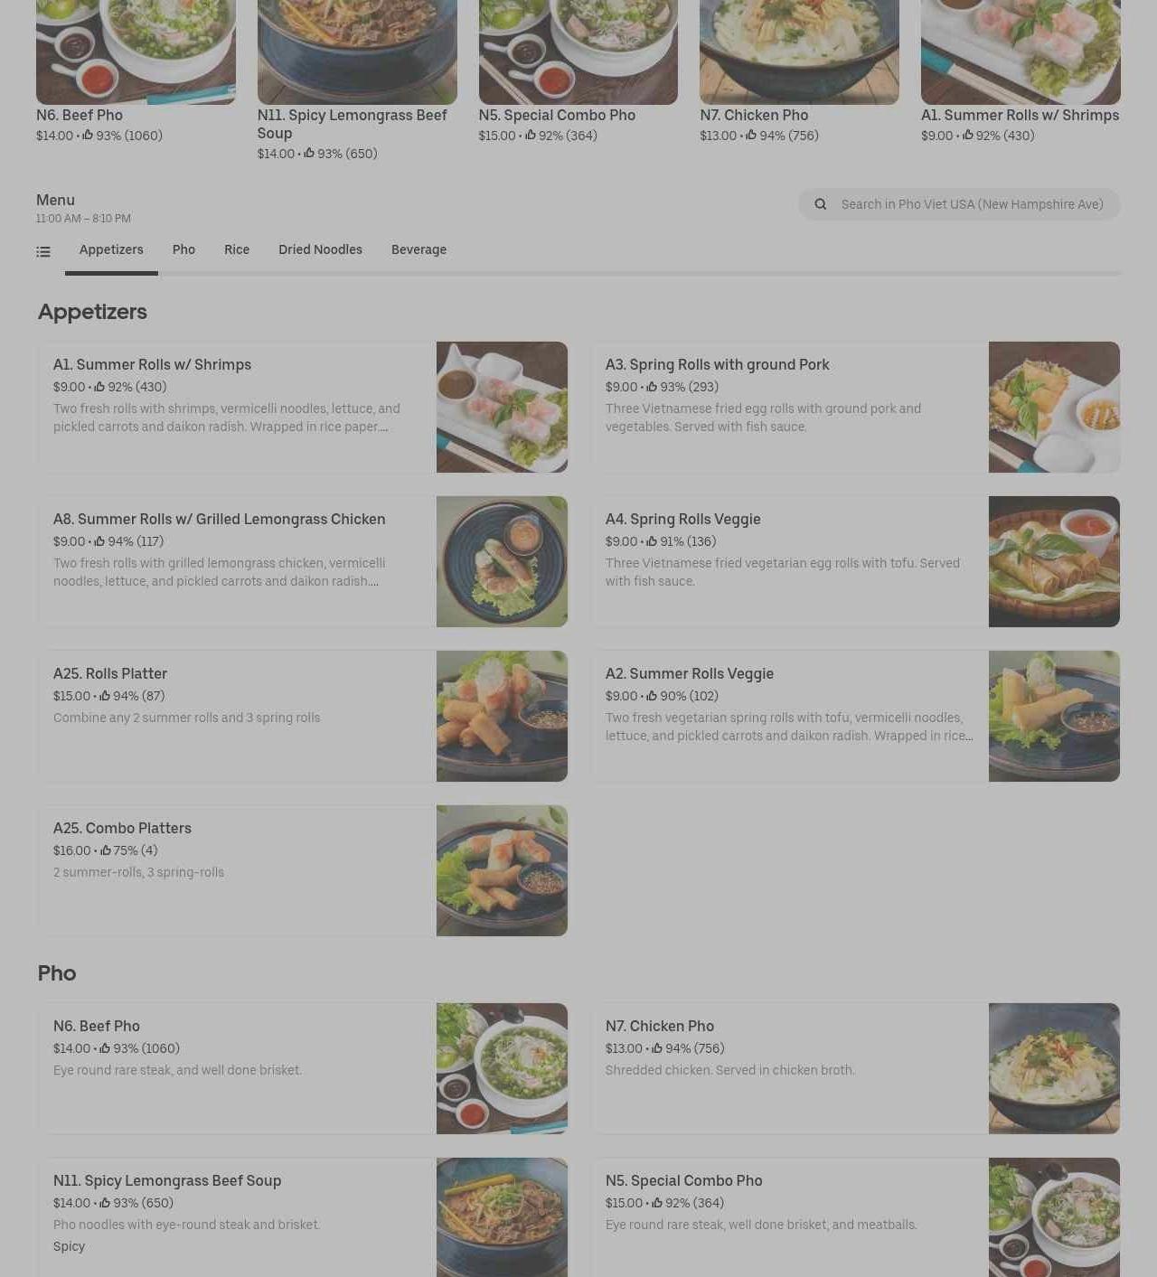
Task: Open N5. Special Combo Pho in Pho section
Action: (x=855, y=1217)
